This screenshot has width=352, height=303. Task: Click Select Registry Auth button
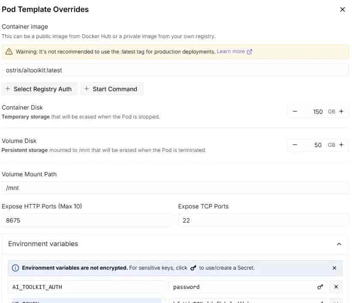pos(40,89)
